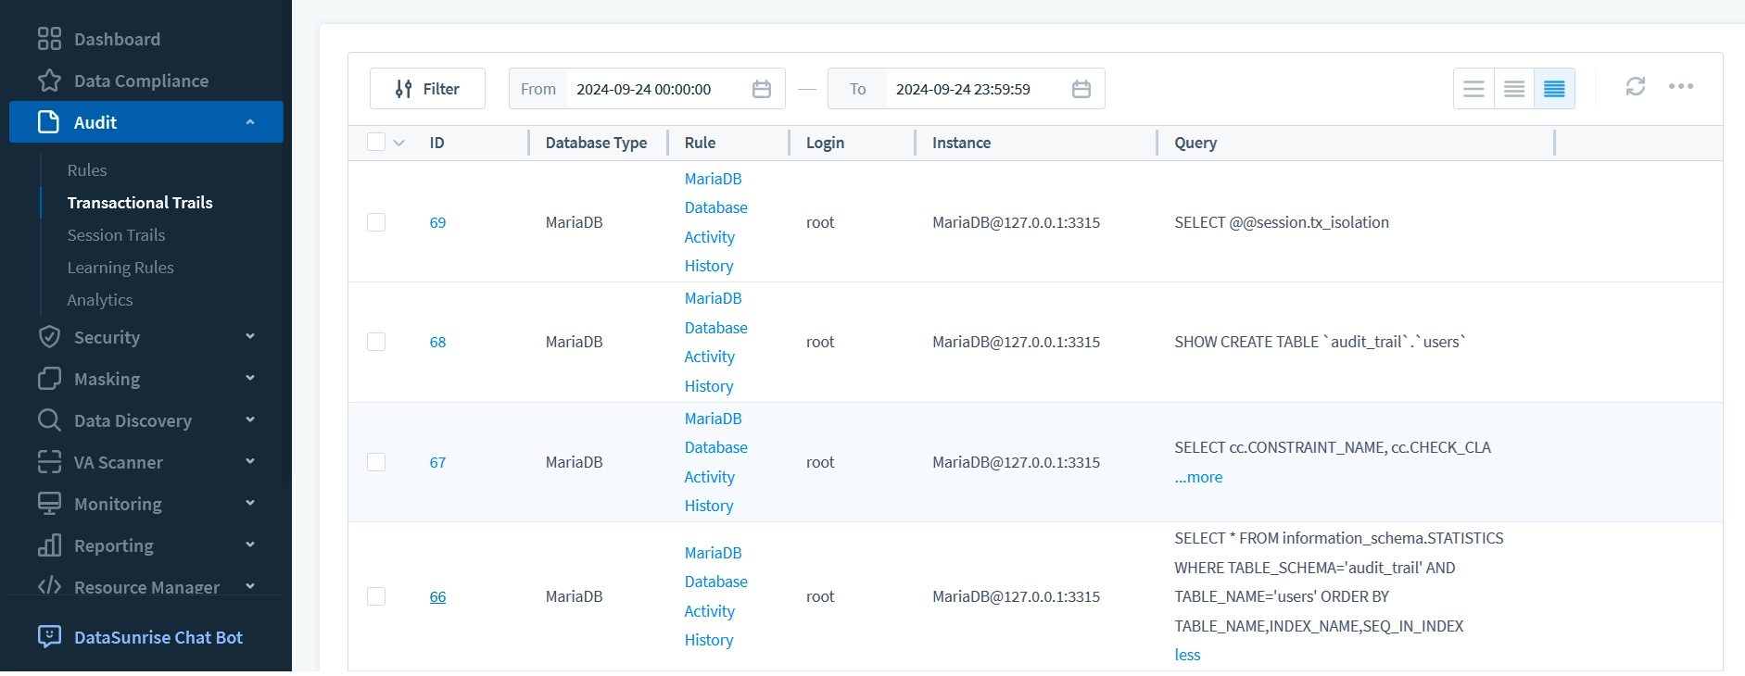Refresh the transactional trails table
The width and height of the screenshot is (1745, 676).
(x=1636, y=86)
